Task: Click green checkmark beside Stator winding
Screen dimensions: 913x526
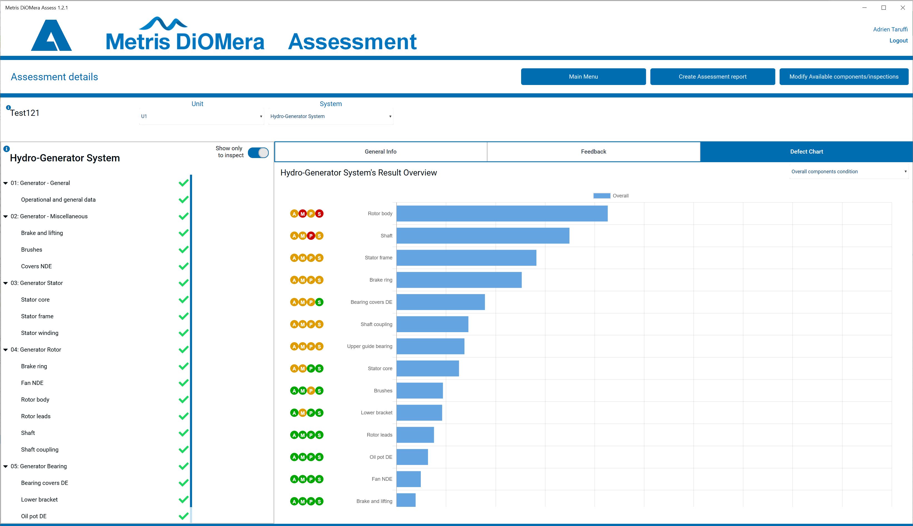Action: pos(184,333)
